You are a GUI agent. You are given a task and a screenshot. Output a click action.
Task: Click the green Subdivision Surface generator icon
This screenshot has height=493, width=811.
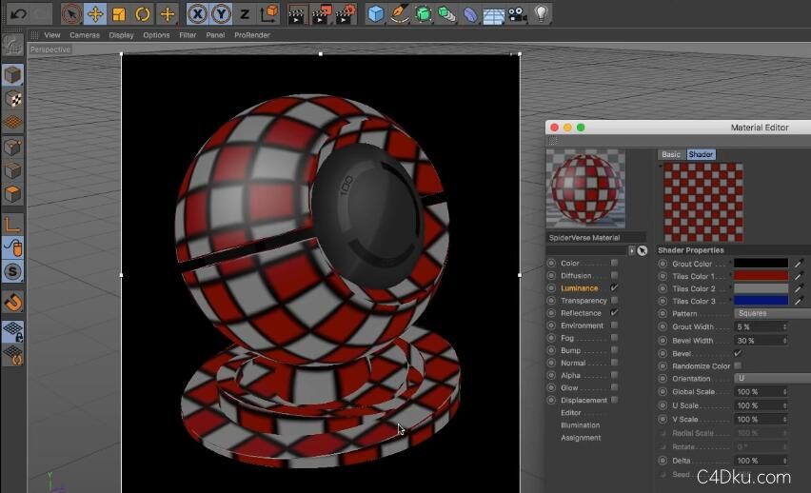(x=423, y=14)
